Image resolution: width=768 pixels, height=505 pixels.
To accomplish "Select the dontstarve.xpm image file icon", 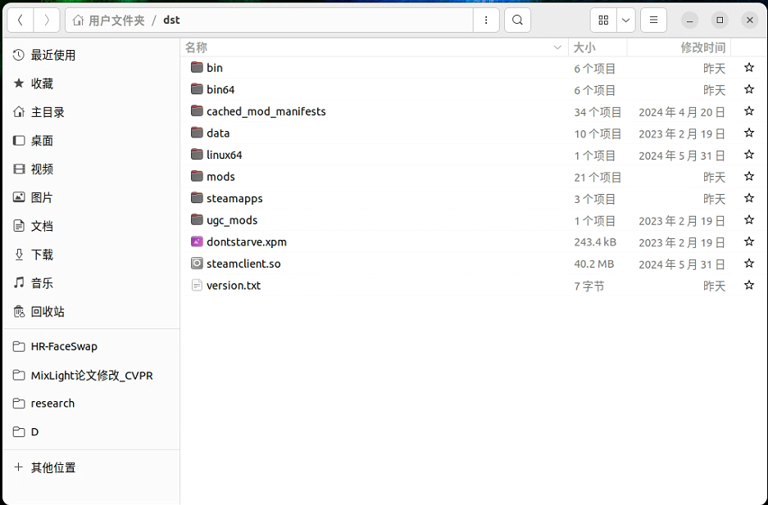I will (x=197, y=241).
